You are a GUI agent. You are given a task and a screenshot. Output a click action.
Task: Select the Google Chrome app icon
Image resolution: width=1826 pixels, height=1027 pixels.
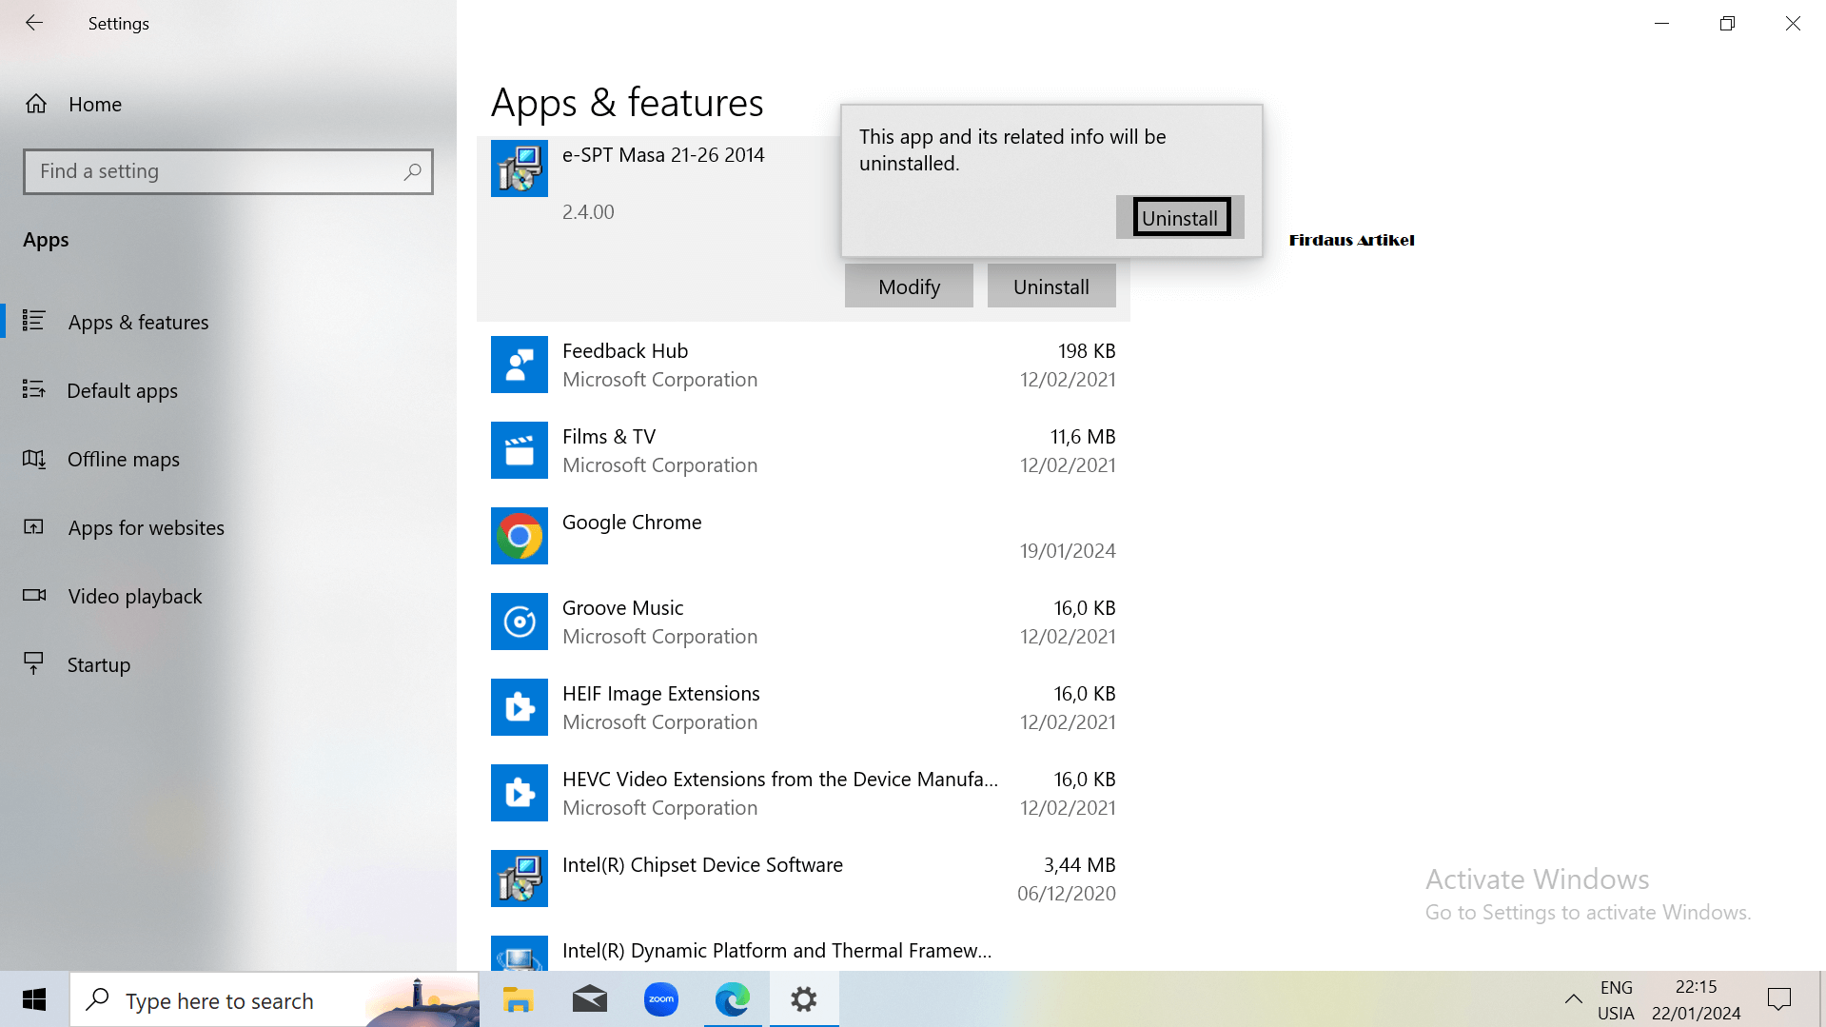coord(520,536)
